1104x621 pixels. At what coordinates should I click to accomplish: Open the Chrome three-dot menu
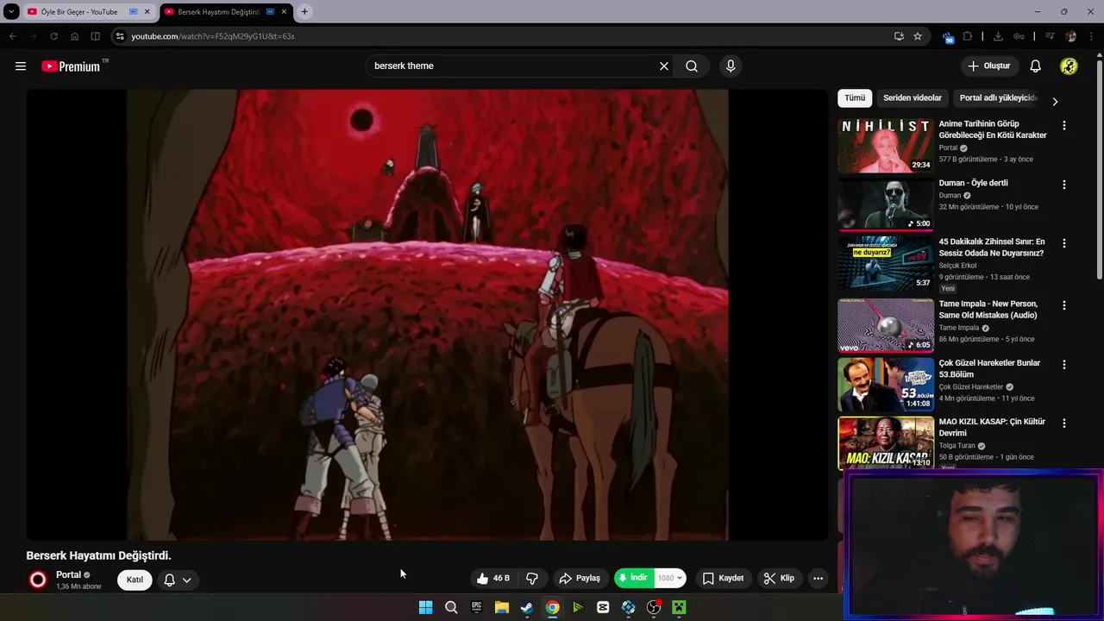coord(1090,36)
